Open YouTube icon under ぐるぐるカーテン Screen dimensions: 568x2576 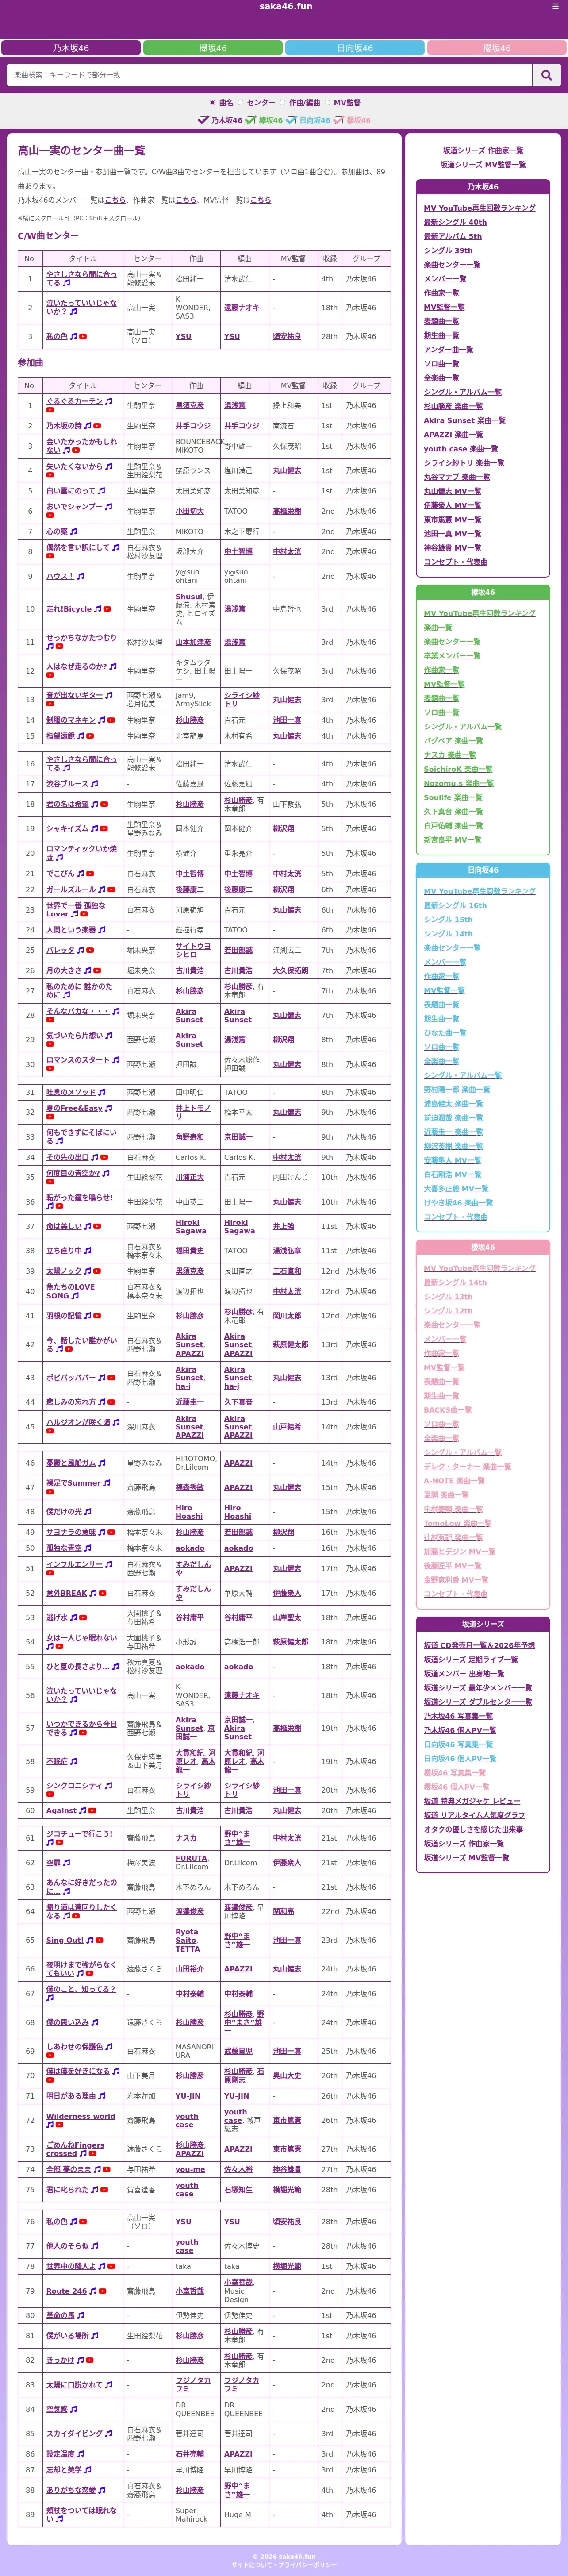pyautogui.click(x=50, y=410)
